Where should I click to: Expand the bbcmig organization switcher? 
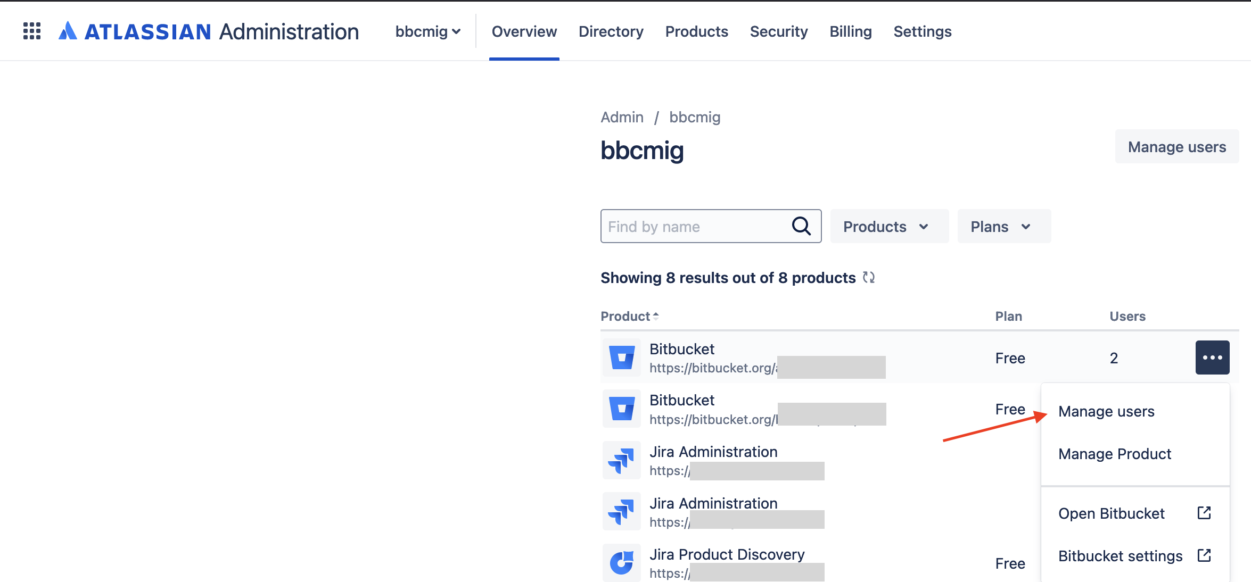click(x=427, y=31)
